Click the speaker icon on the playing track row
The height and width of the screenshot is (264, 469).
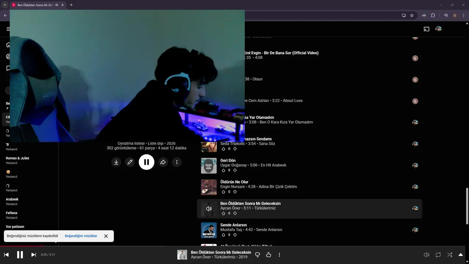(x=209, y=209)
